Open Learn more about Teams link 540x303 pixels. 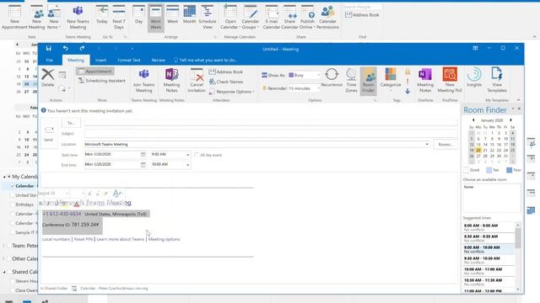point(120,239)
